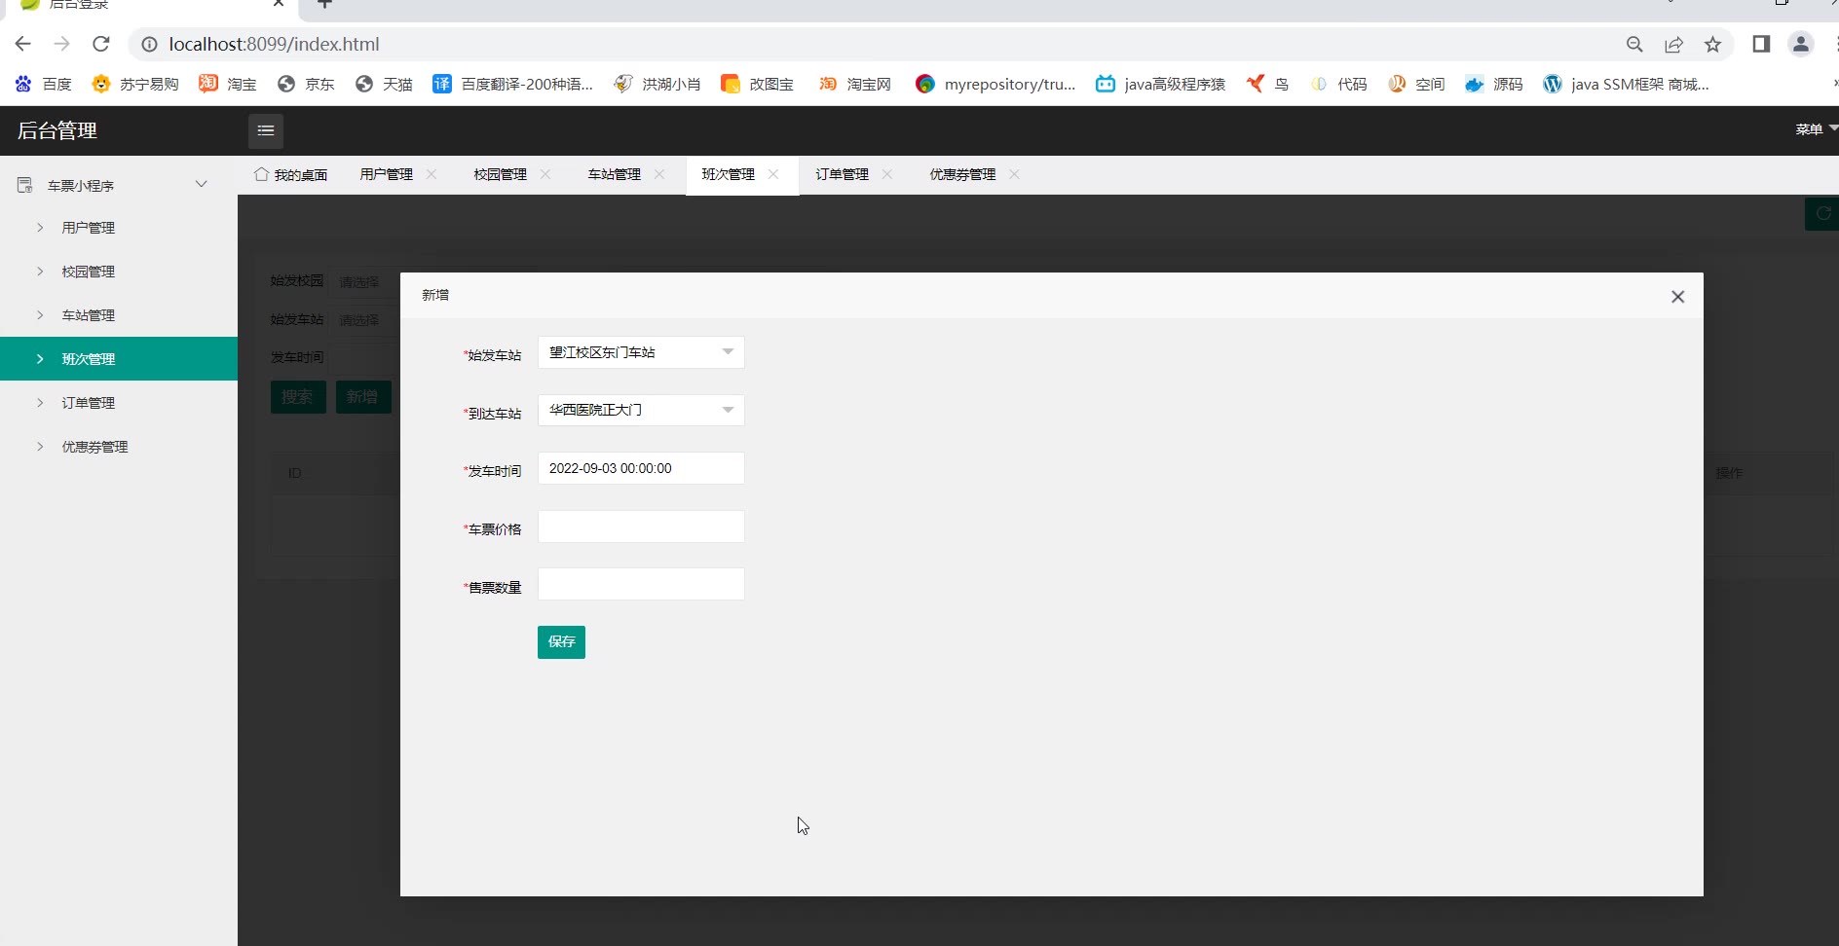This screenshot has width=1839, height=946.
Task: Open the 淘宝网 bookmark
Action: (x=854, y=84)
